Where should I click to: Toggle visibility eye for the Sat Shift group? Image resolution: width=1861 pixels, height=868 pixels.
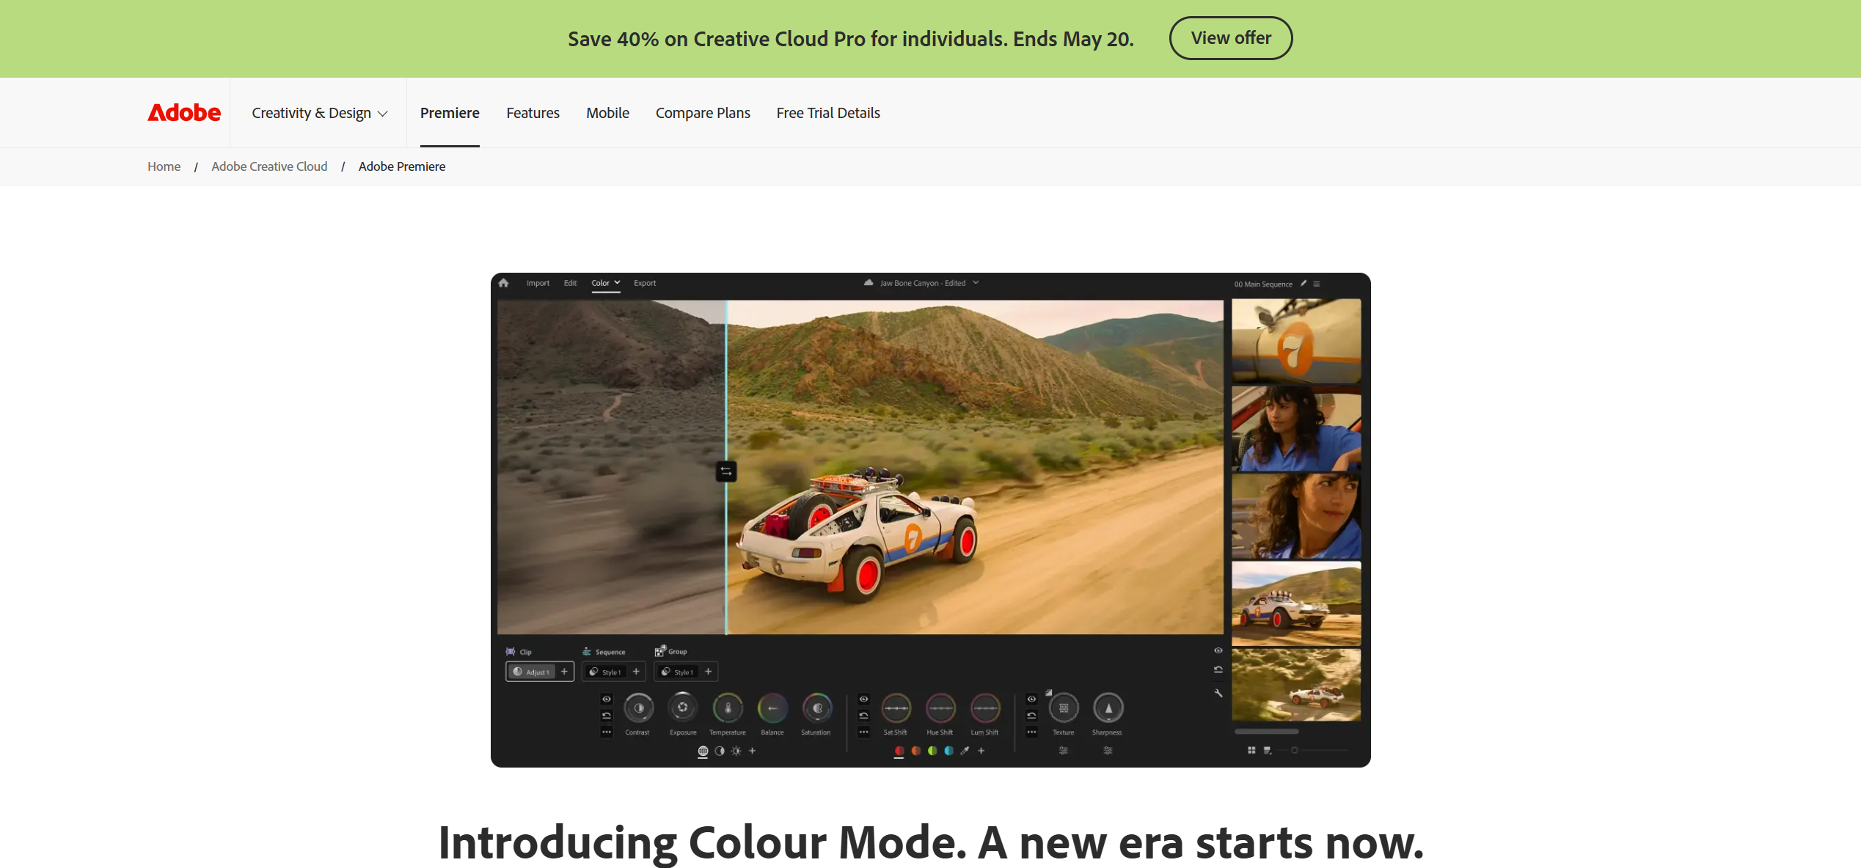[863, 699]
